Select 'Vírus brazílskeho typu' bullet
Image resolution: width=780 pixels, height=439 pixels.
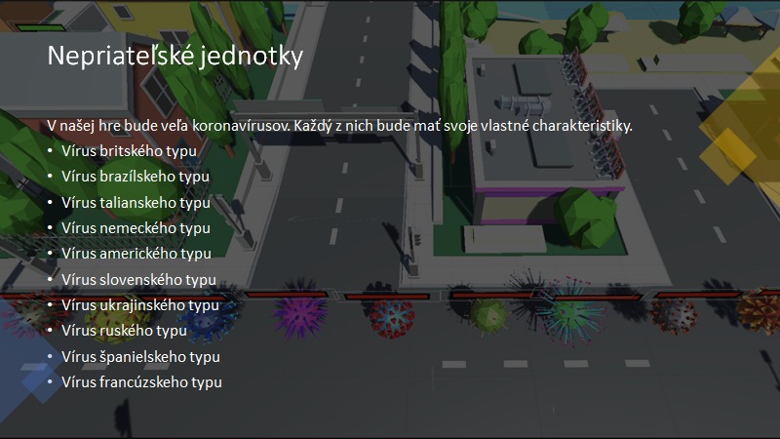[136, 177]
